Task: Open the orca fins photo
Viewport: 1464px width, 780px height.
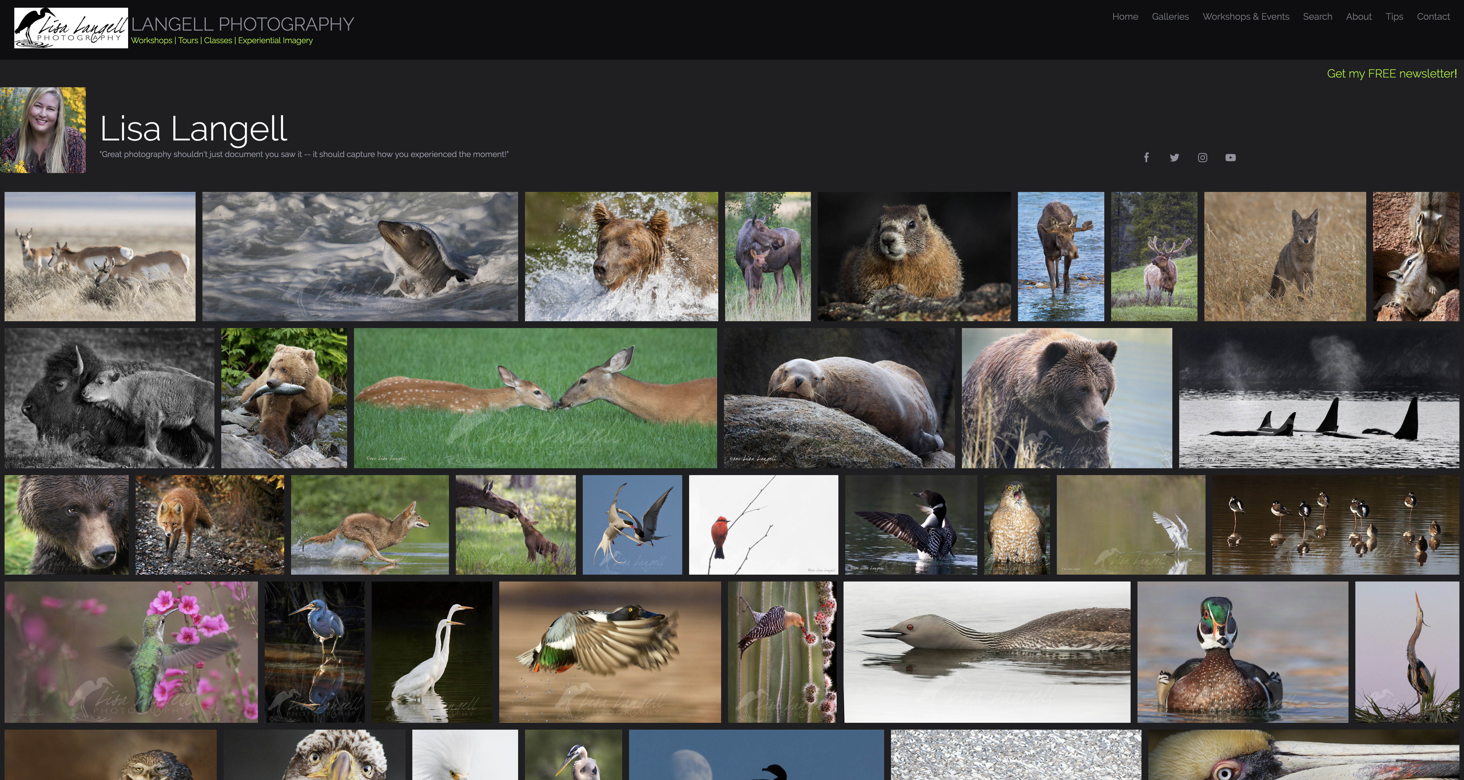Action: click(1319, 398)
